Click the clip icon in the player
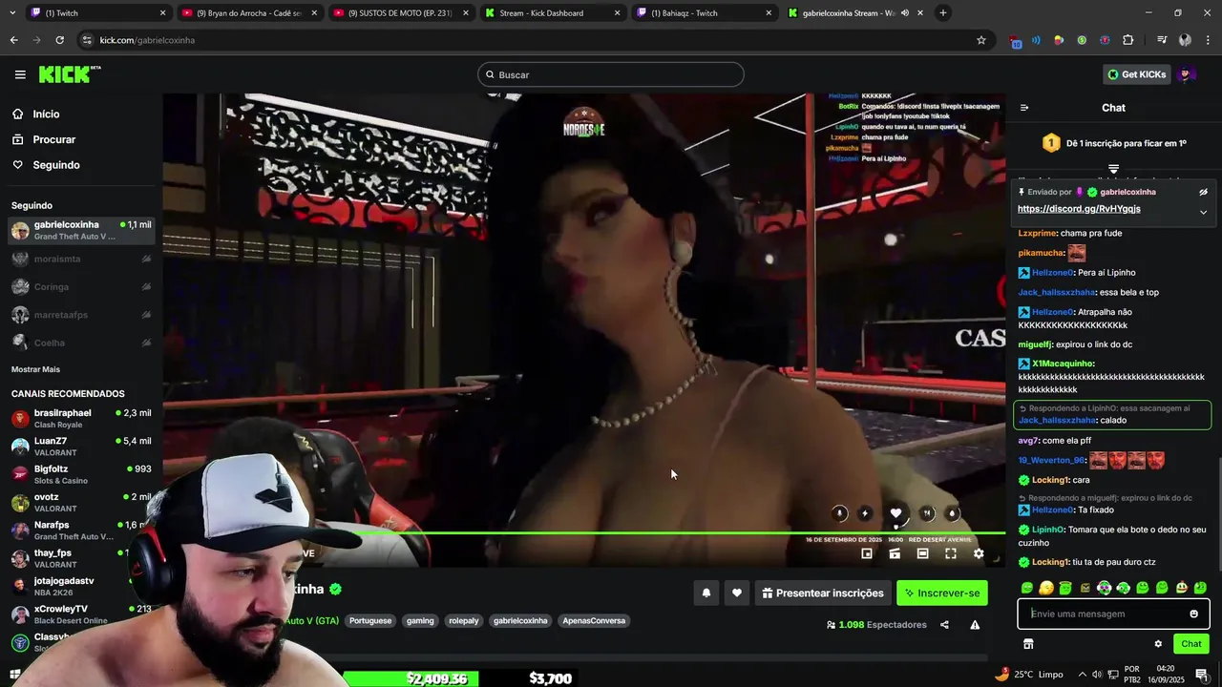This screenshot has height=687, width=1222. point(895,553)
